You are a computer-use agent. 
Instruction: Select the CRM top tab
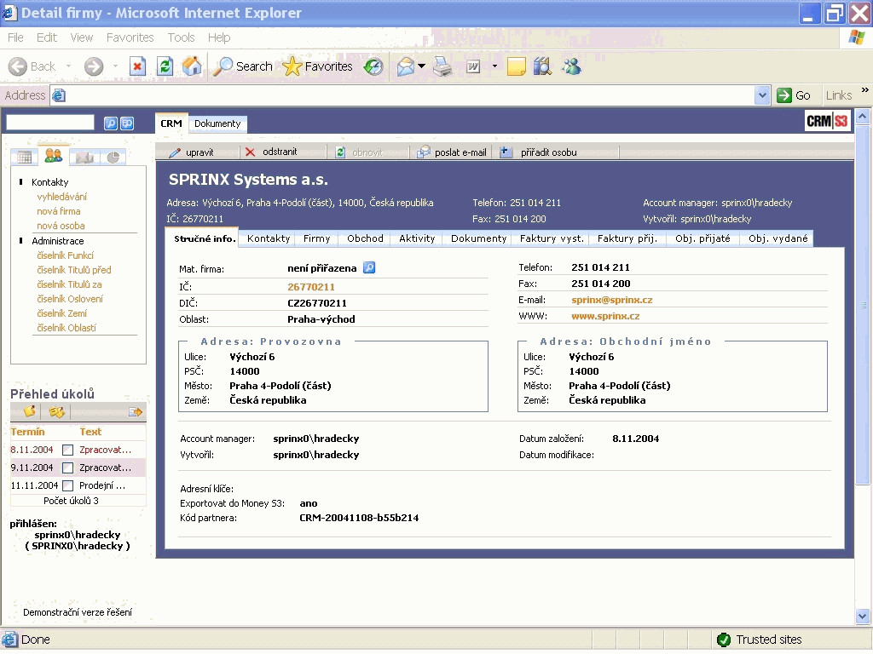tap(171, 123)
